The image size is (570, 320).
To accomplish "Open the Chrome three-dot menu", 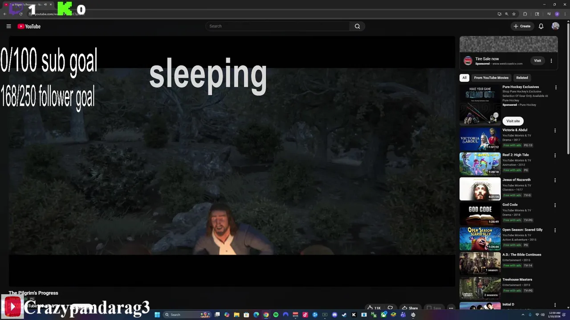I will point(565,14).
